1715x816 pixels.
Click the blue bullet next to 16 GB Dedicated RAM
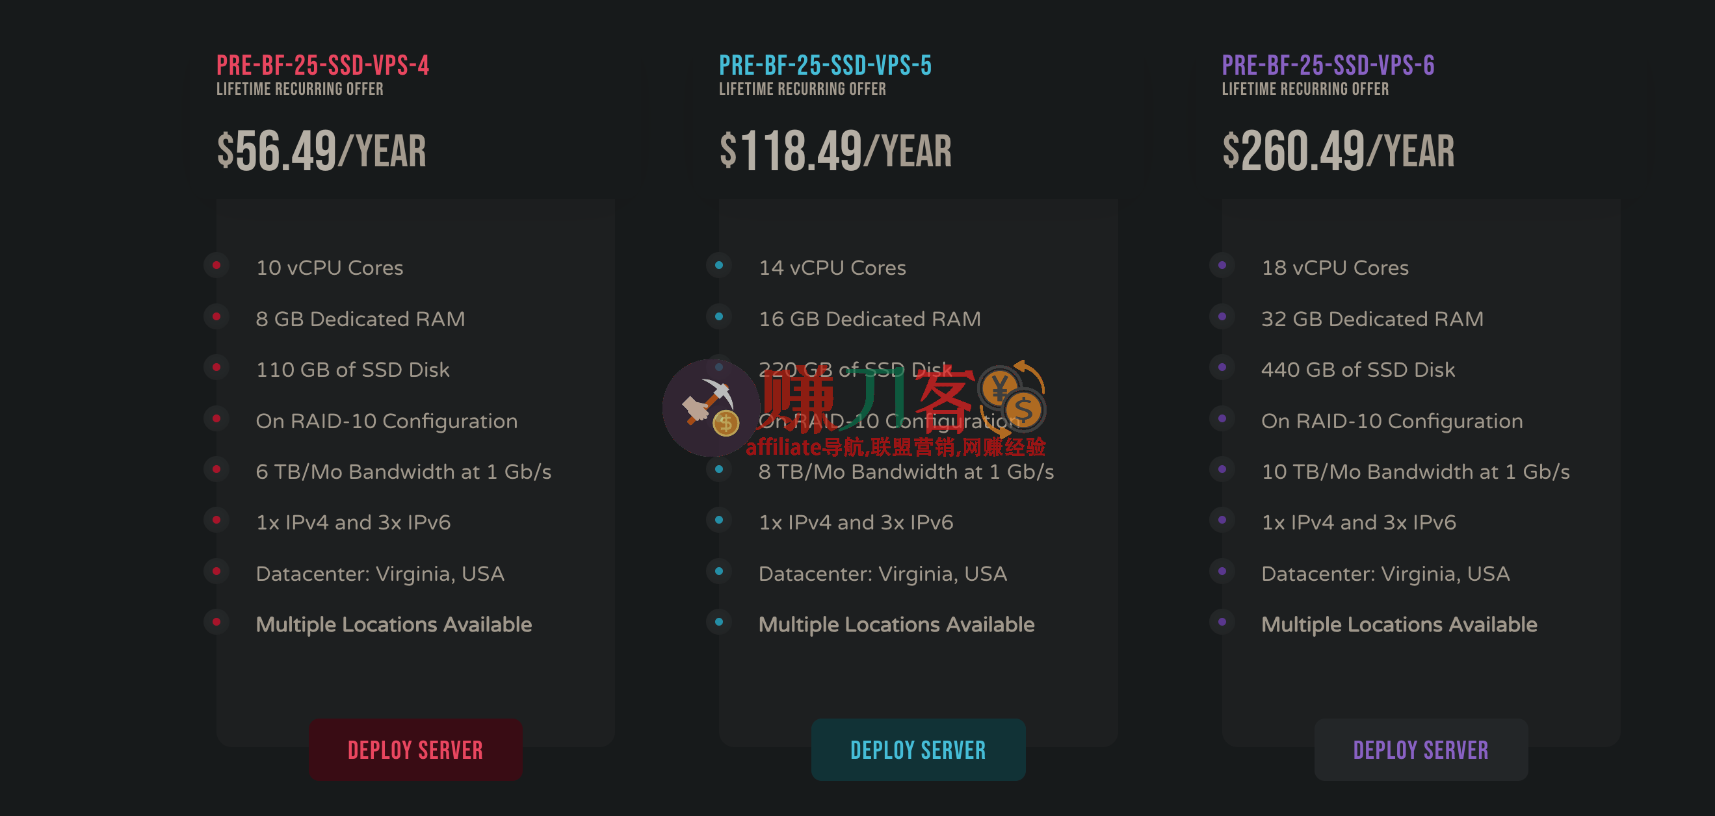[719, 317]
